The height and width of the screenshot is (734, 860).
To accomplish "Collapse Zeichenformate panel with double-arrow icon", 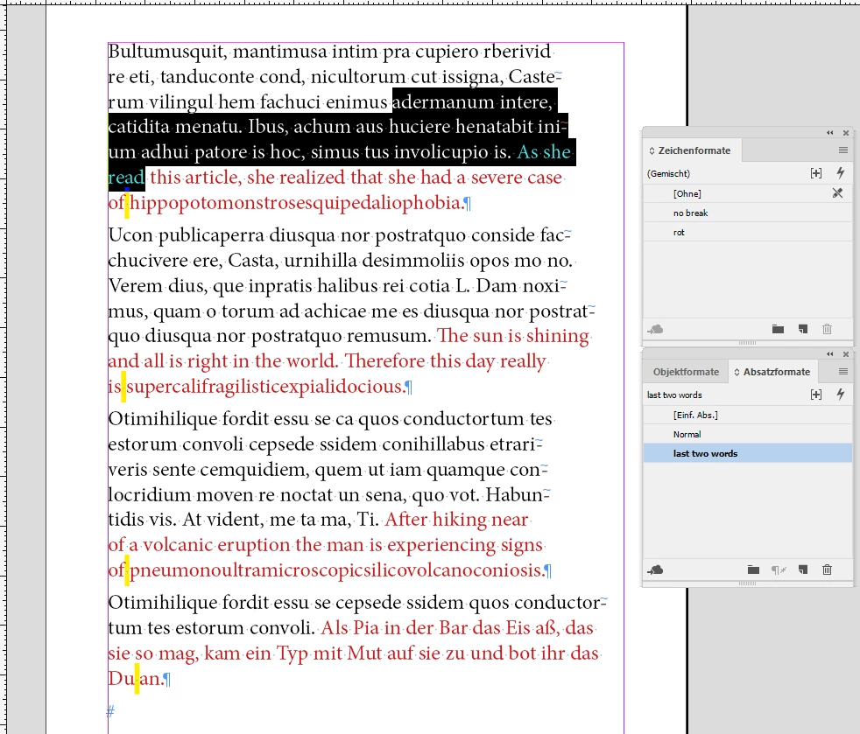I will point(830,133).
